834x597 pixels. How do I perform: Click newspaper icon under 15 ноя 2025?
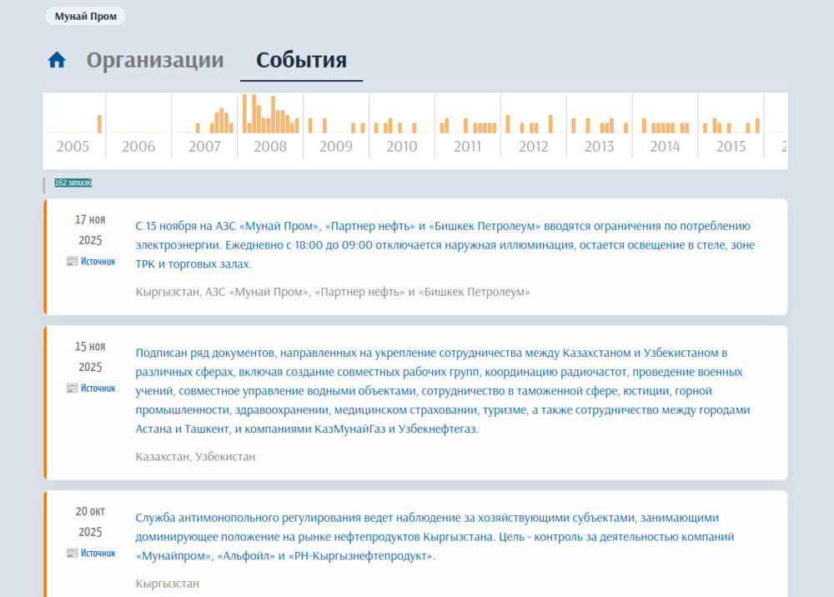pyautogui.click(x=72, y=388)
